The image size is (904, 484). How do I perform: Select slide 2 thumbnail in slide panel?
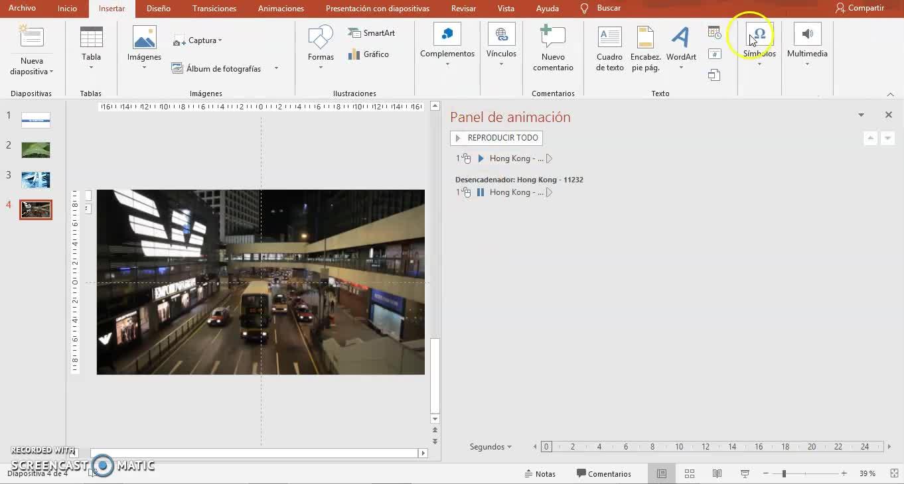36,150
